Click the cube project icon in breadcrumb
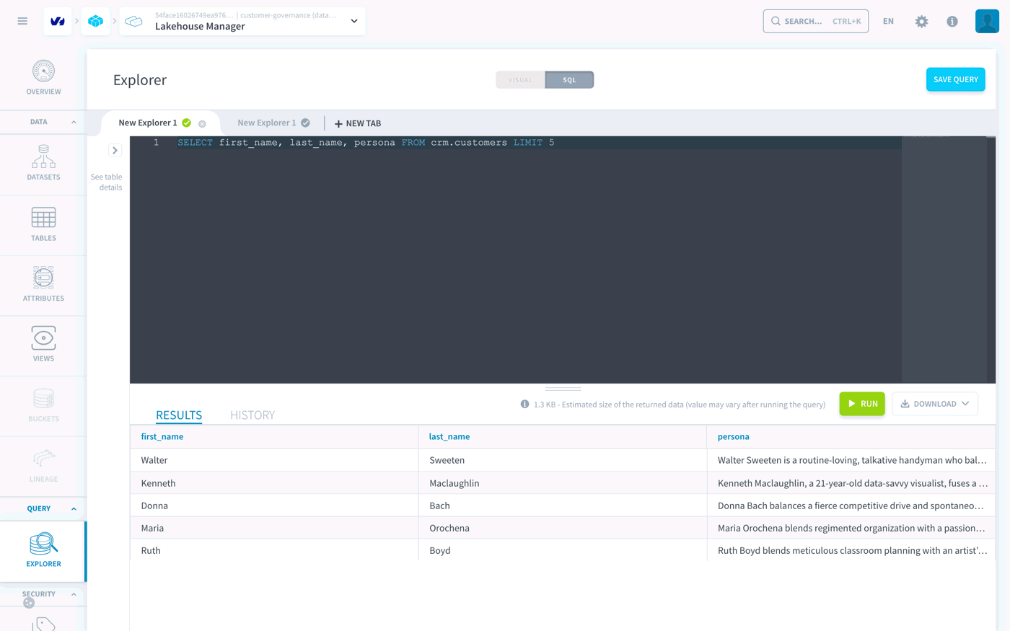 pos(95,22)
